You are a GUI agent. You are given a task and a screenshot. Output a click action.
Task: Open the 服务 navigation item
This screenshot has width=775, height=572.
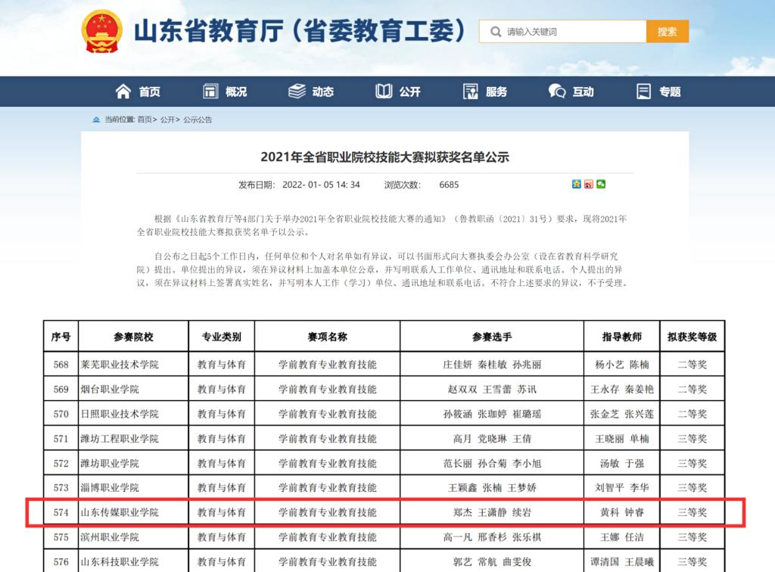pyautogui.click(x=485, y=92)
